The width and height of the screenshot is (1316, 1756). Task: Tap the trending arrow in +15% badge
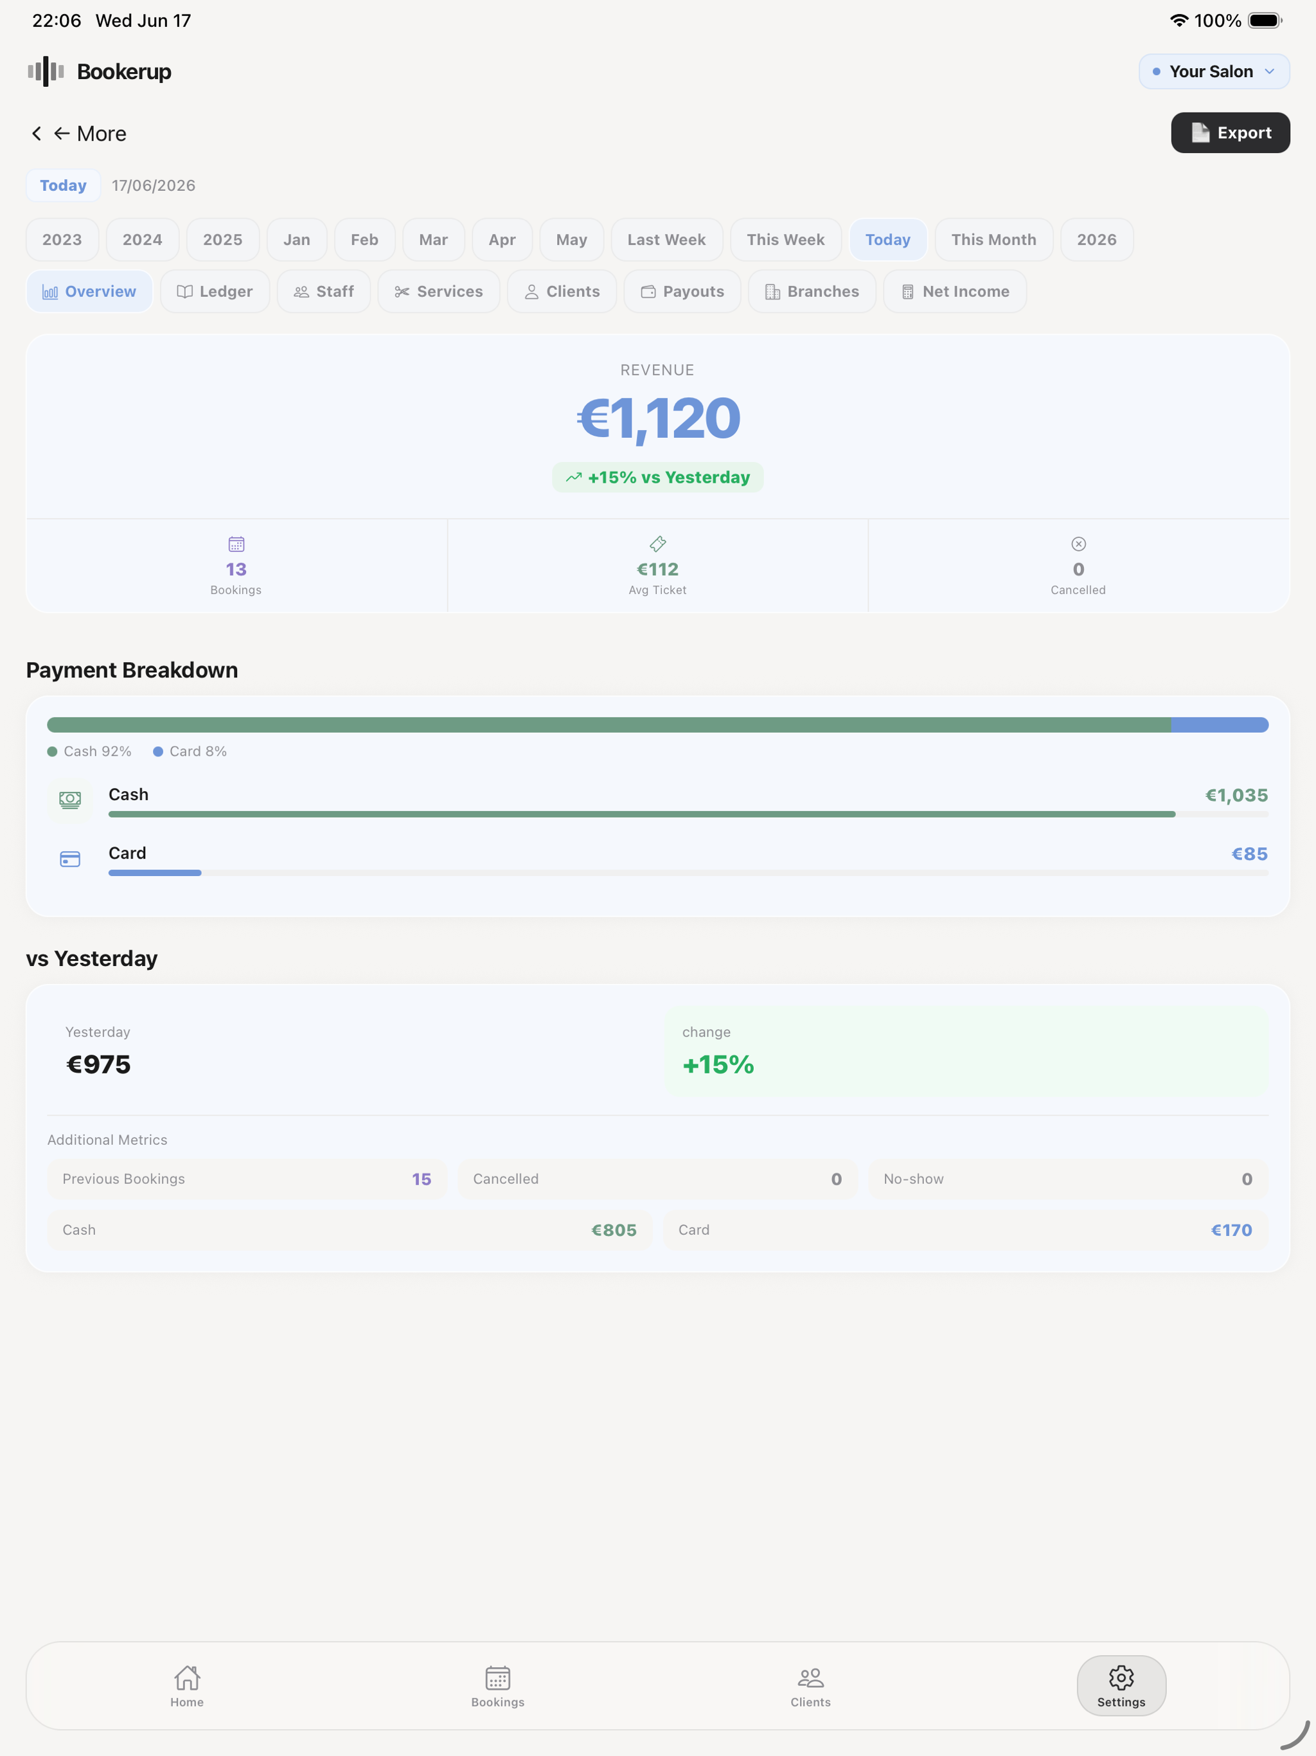[574, 477]
